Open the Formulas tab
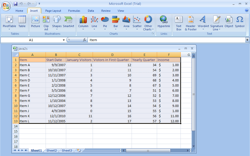Image resolution: width=250 pixels, height=156 pixels. 74,11
